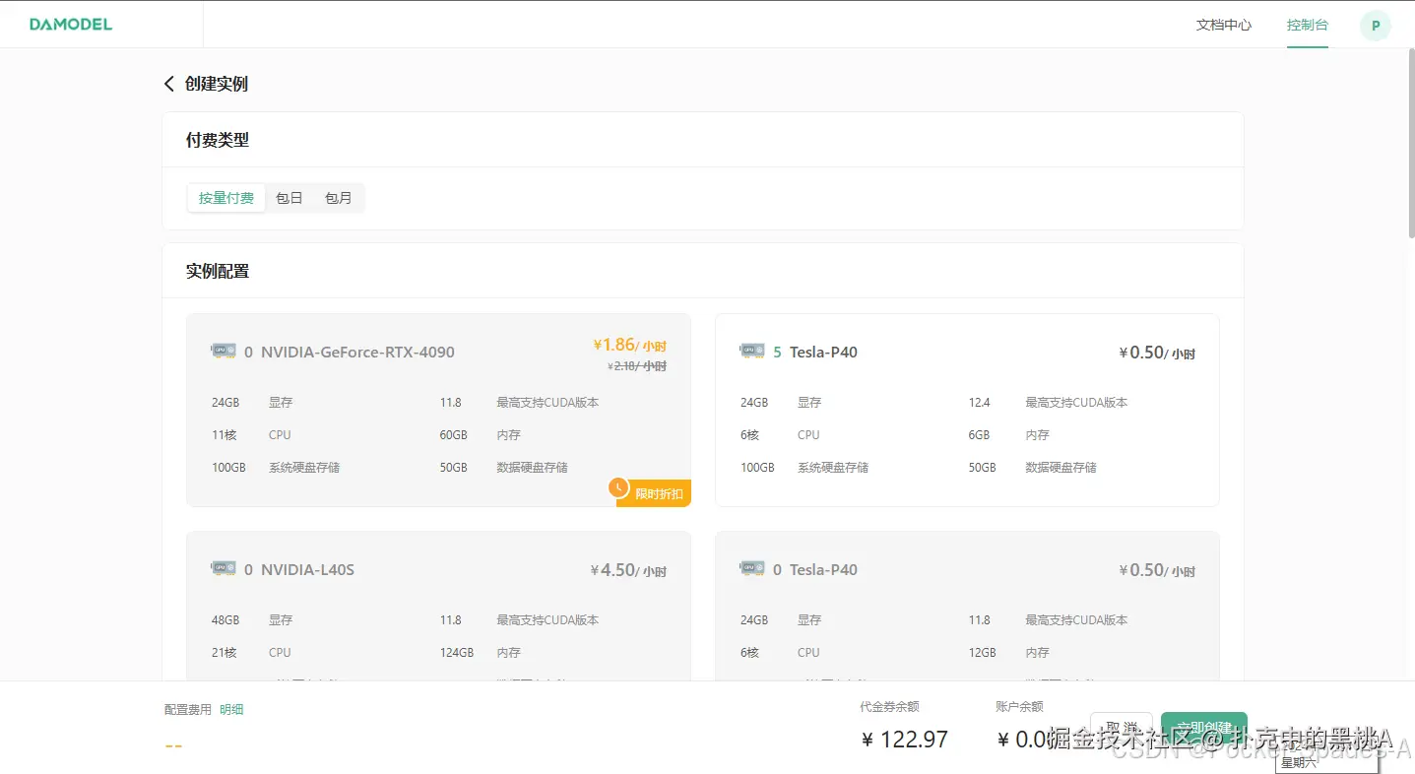Select 包月 billing type
The width and height of the screenshot is (1415, 774).
coord(339,198)
